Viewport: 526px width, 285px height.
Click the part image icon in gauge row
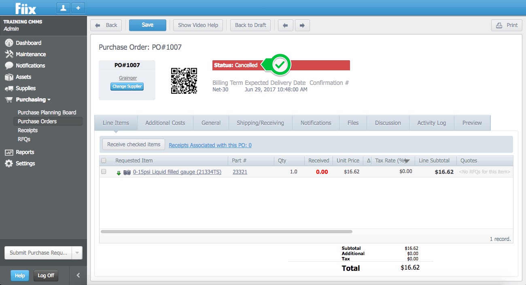coord(127,172)
